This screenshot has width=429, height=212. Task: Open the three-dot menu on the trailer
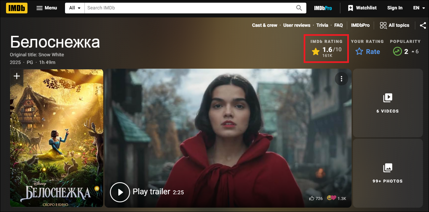pyautogui.click(x=341, y=79)
